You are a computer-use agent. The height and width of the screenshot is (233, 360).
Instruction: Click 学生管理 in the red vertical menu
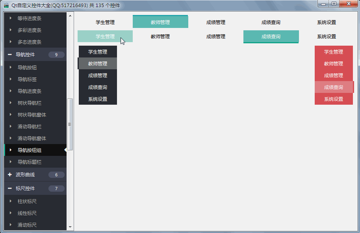[x=334, y=52]
